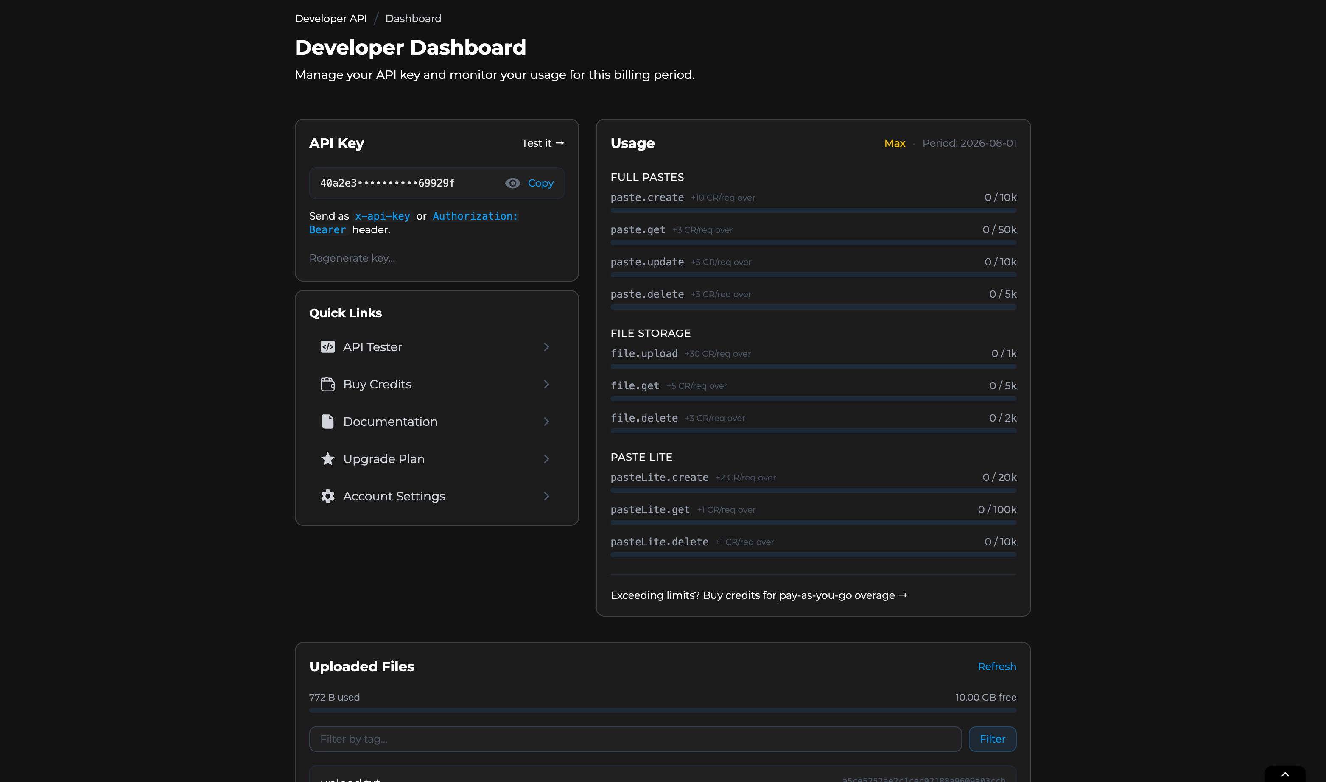Expand the Documentation row chevron
The height and width of the screenshot is (782, 1326).
tap(546, 422)
